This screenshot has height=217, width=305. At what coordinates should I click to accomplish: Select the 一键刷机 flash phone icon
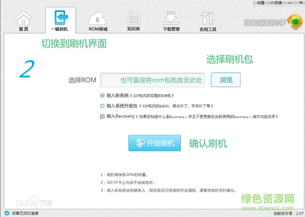[61, 17]
